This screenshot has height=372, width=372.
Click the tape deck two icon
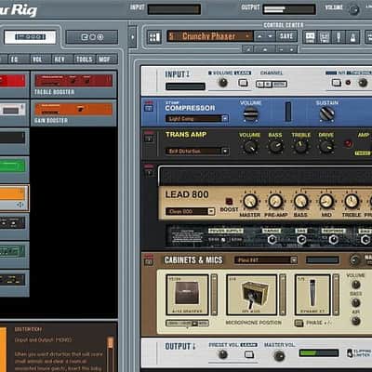324,37
